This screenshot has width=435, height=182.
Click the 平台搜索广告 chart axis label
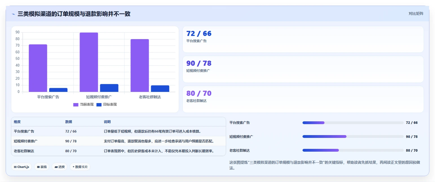tap(48, 97)
